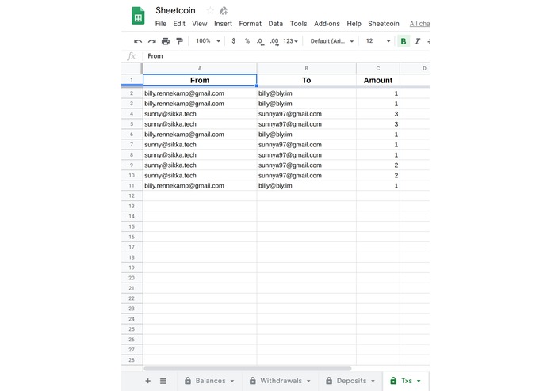
Task: Open the 123 number format dropdown
Action: [x=290, y=41]
